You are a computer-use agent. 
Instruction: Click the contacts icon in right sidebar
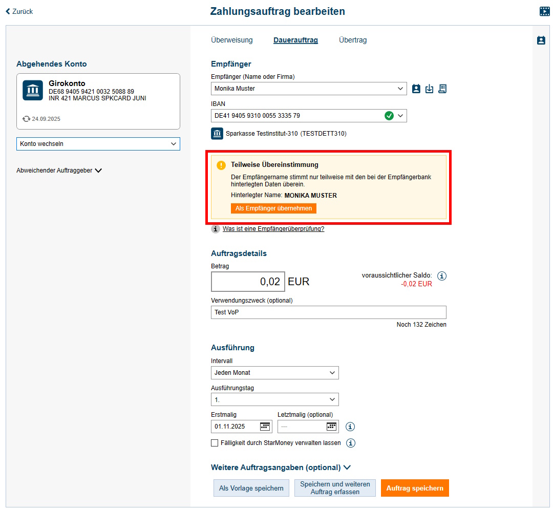[541, 40]
